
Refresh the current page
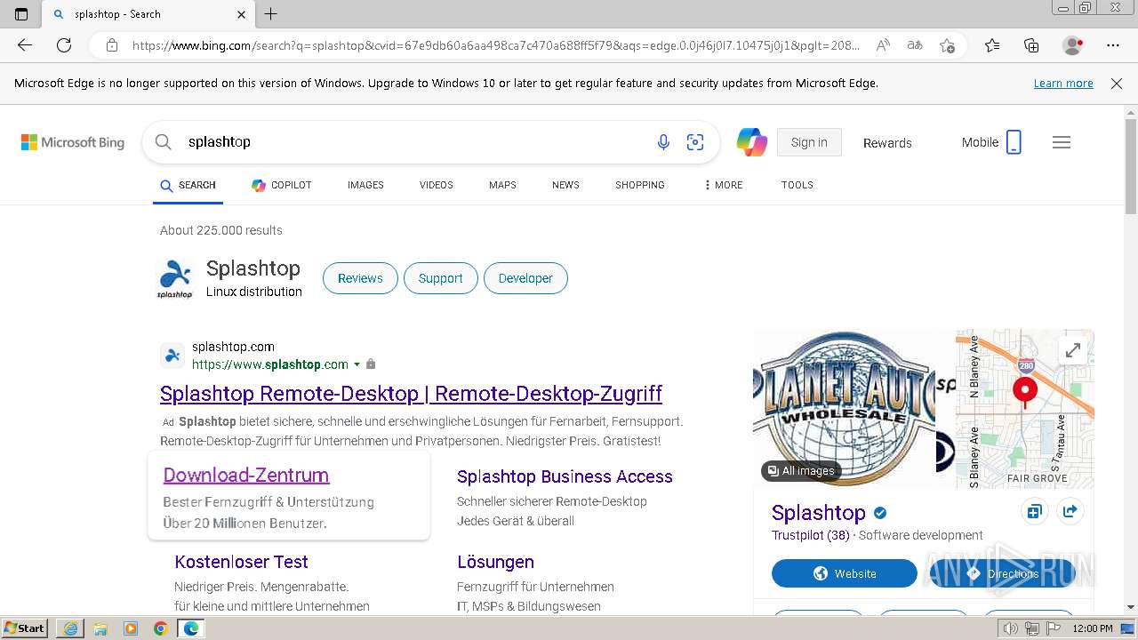tap(64, 45)
